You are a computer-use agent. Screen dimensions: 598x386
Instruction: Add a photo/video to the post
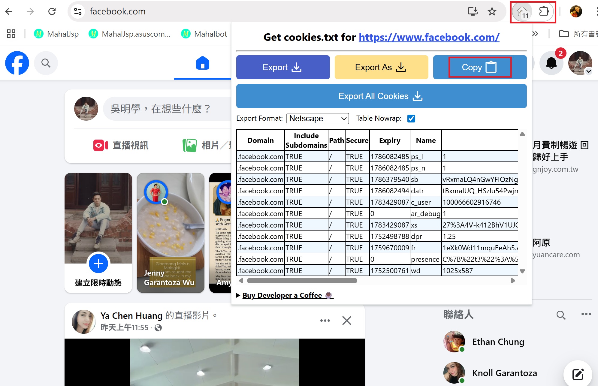click(207, 146)
